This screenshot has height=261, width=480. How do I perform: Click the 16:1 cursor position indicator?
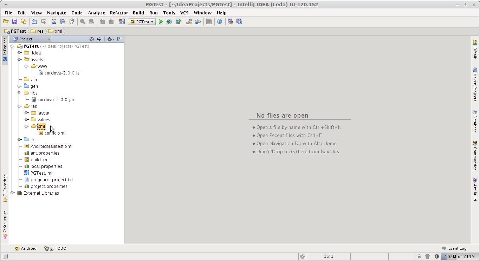(x=329, y=256)
